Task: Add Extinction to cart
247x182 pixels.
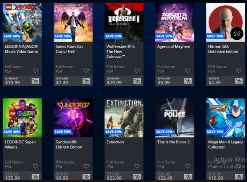Action: [x=137, y=177]
